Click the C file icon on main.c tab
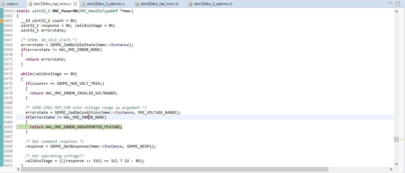This screenshot has width=405, height=173. tap(4, 4)
